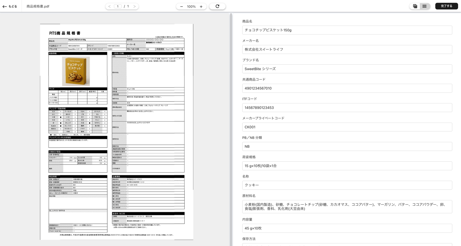Click the メーカー名 input field

(x=347, y=49)
